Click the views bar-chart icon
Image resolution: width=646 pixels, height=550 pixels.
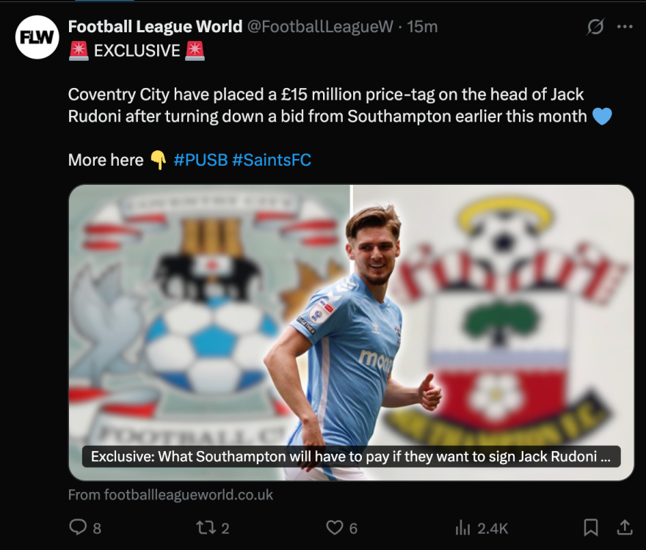(x=462, y=527)
